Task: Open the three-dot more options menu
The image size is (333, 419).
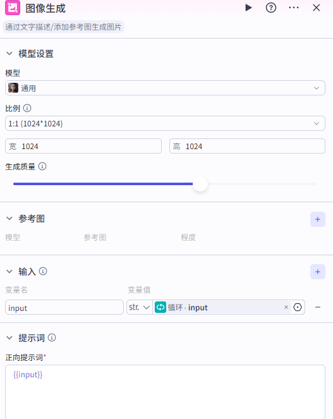Action: pos(294,8)
